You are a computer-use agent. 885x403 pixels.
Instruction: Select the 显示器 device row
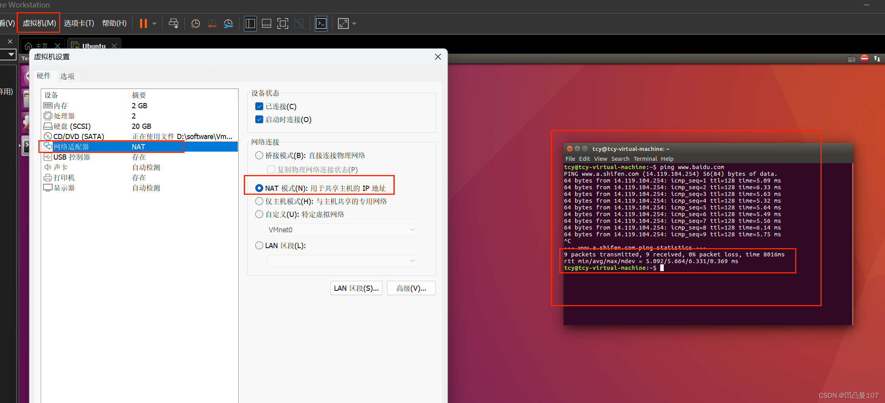coord(139,188)
